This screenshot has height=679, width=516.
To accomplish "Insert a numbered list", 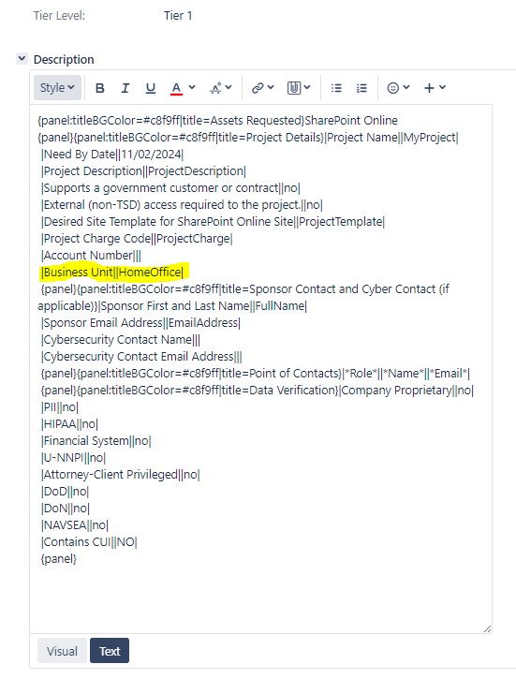I will tap(361, 88).
